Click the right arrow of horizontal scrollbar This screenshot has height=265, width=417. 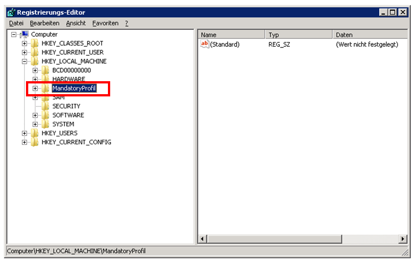point(403,240)
